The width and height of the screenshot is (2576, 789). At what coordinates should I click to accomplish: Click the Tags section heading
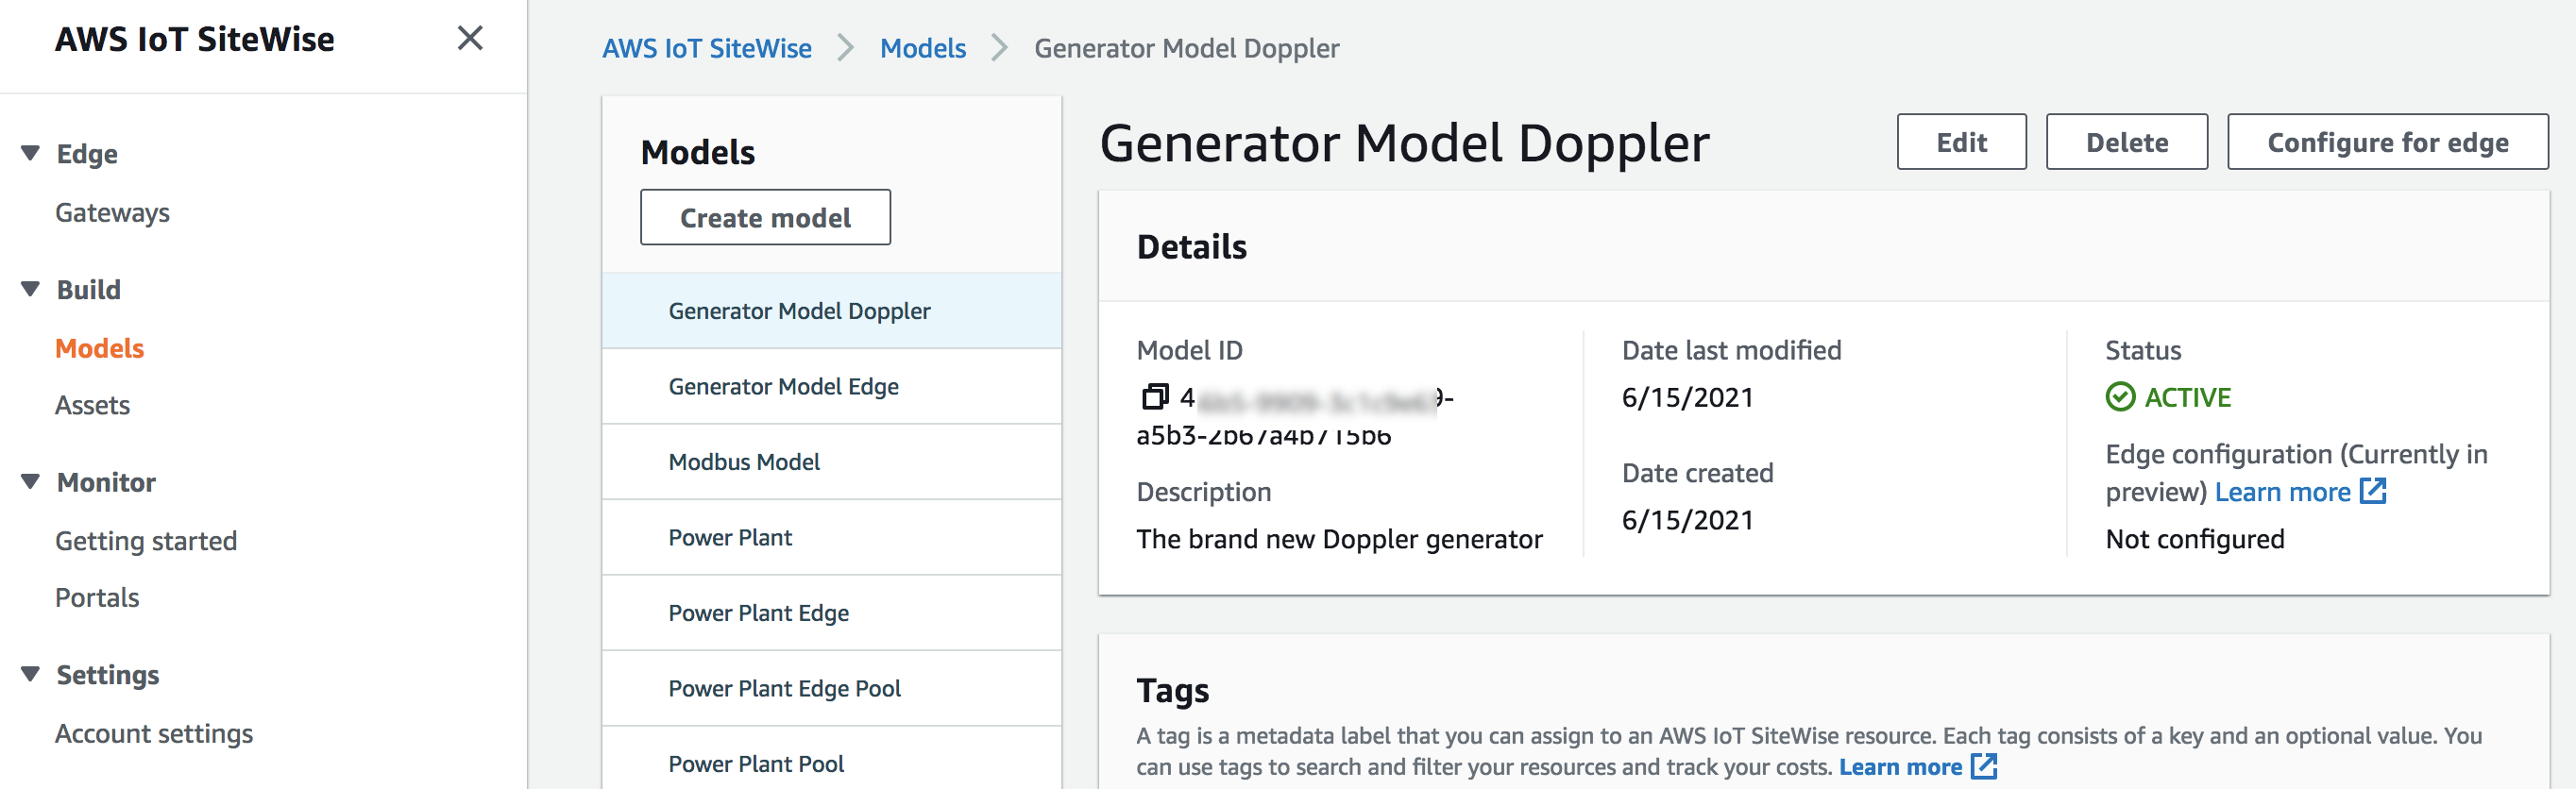[1173, 690]
